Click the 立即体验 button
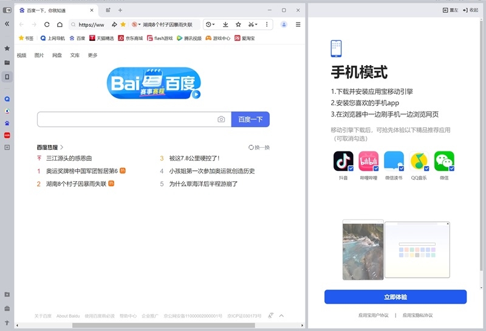Screen dimensions: 486x331 click(x=395, y=297)
